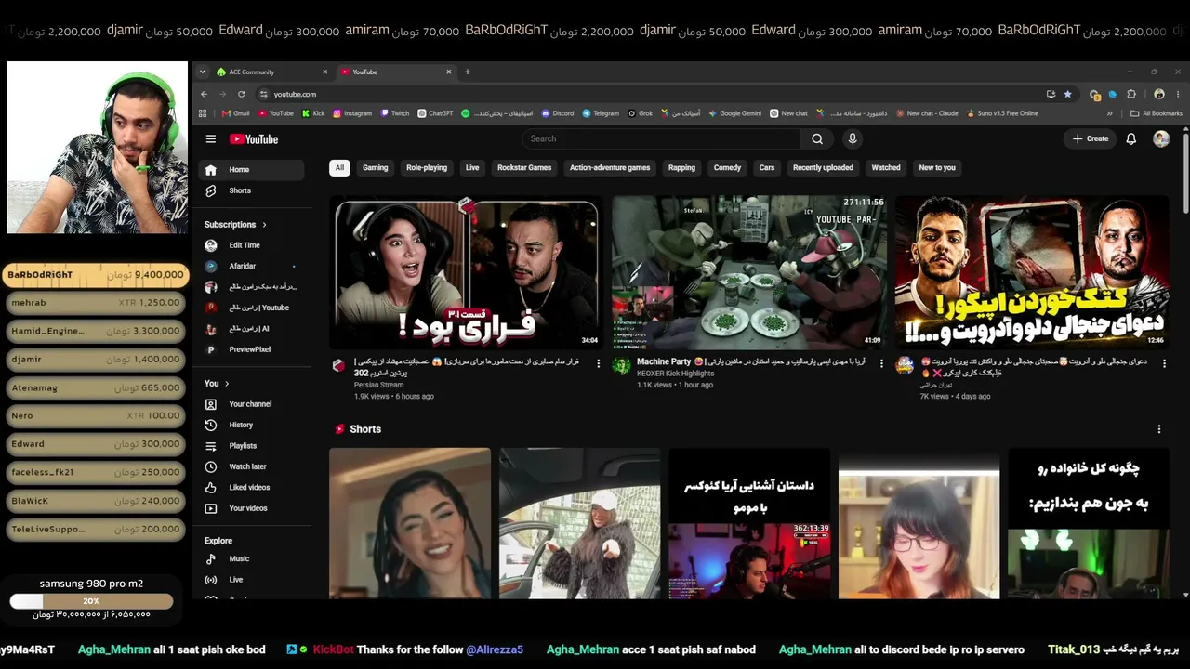The image size is (1190, 669).
Task: Bookmark this page with the star icon
Action: (x=1068, y=94)
